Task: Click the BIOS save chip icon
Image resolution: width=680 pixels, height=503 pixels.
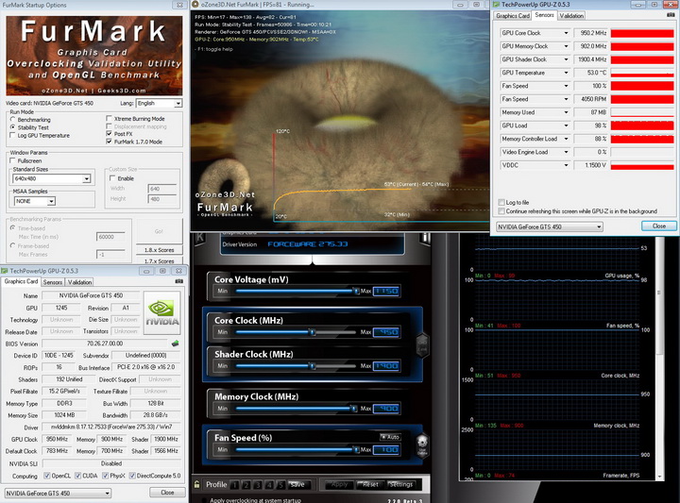Action: coord(176,343)
